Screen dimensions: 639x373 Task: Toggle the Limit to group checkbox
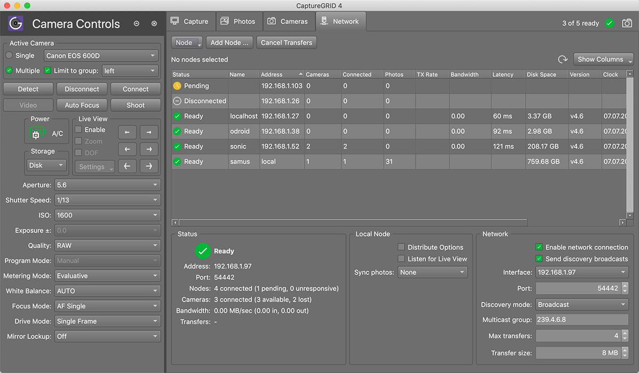[x=48, y=70]
